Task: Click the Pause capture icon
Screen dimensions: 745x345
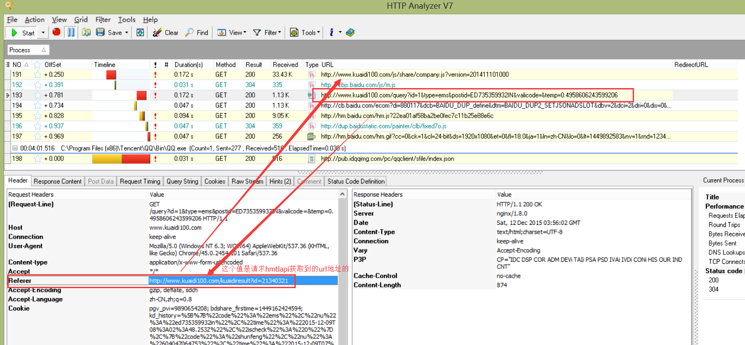Action: 71,32
